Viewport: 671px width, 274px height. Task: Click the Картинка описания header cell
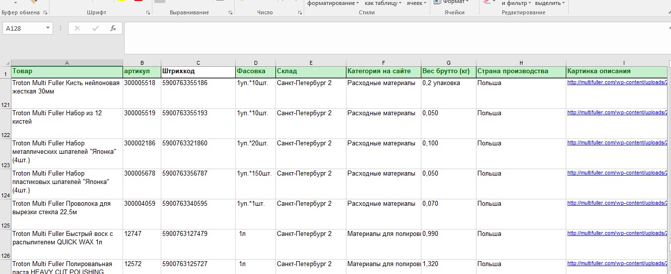[x=617, y=72]
